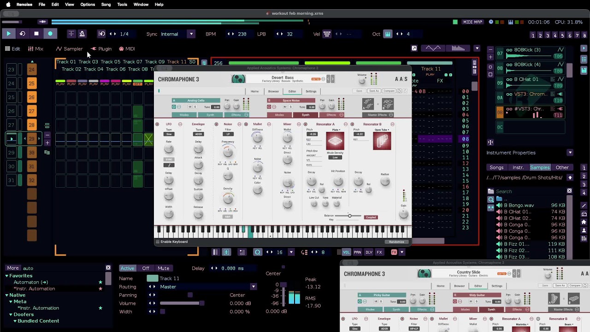The width and height of the screenshot is (590, 332).
Task: Open the Renoise application menu
Action: [24, 5]
